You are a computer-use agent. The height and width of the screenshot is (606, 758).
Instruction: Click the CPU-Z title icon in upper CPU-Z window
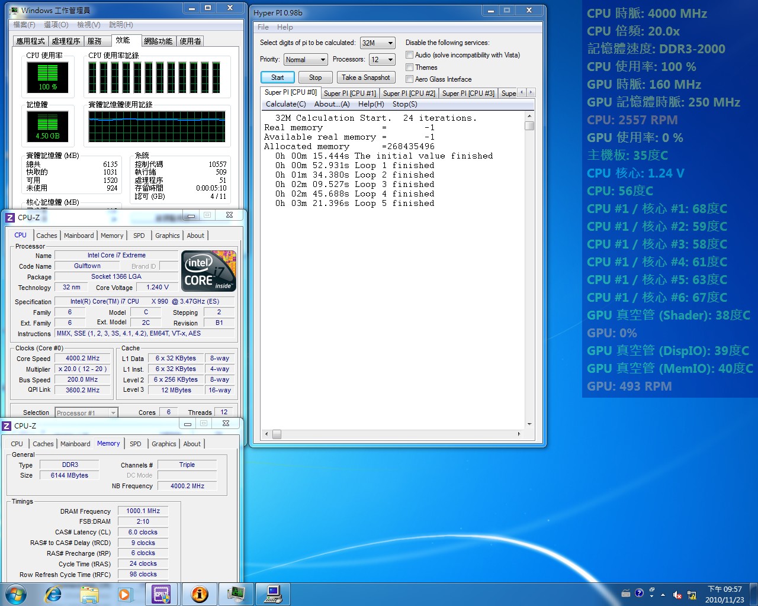(9, 218)
